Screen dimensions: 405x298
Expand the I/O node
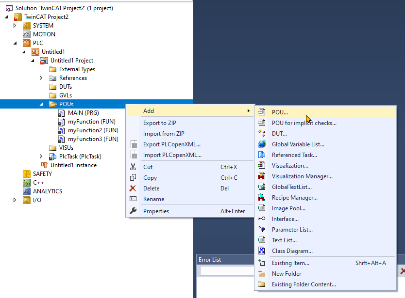[15, 200]
